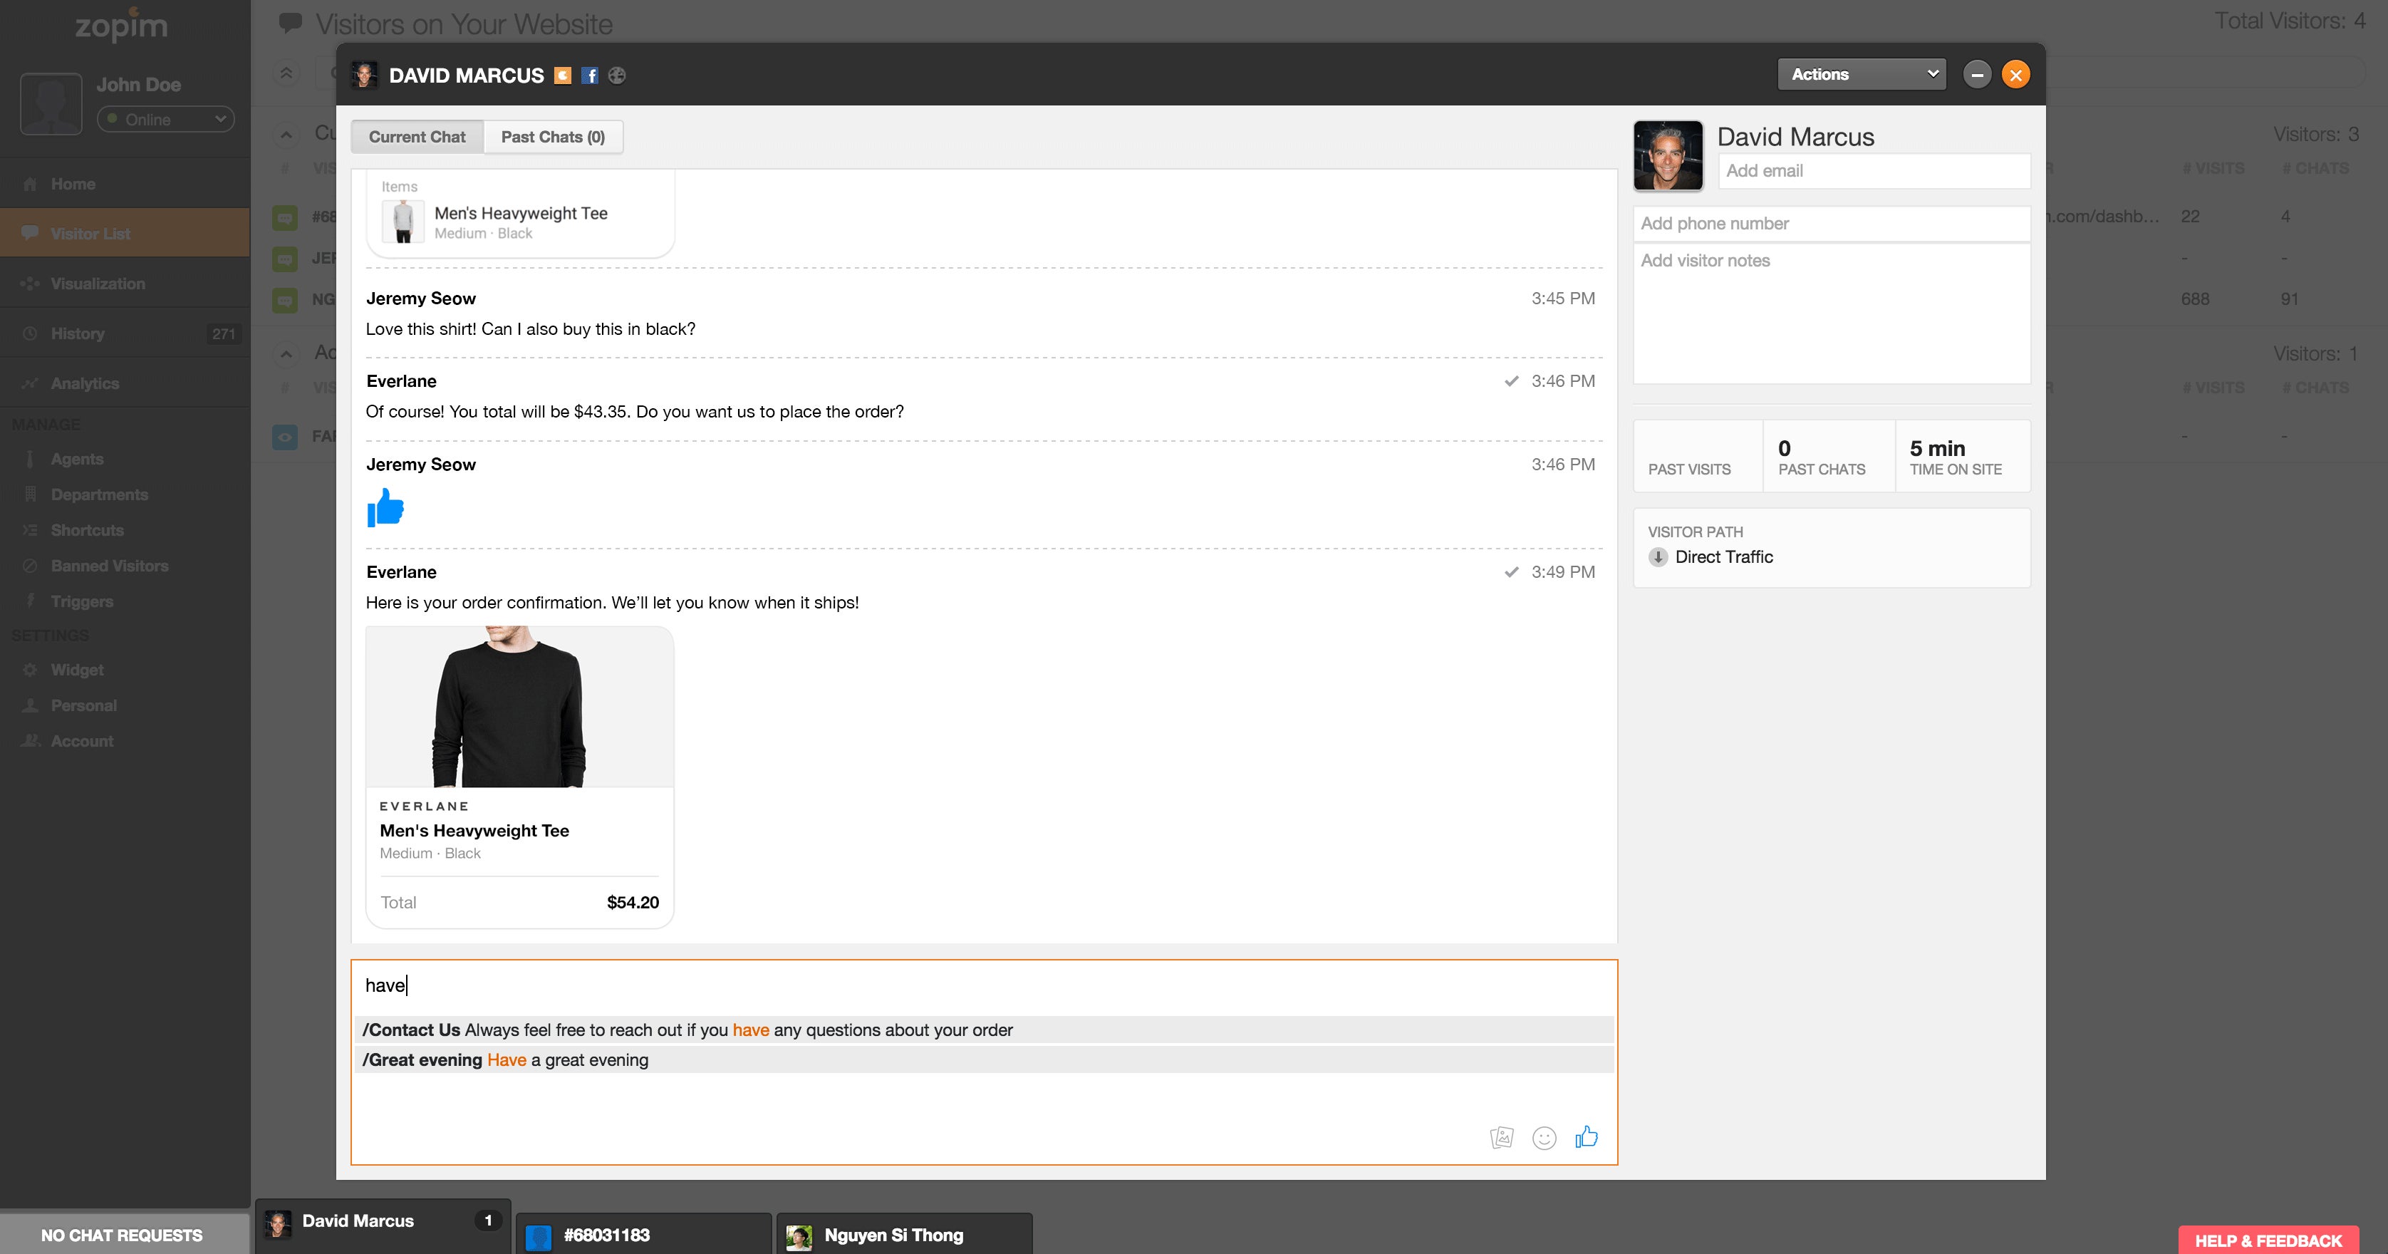Click the orange channel icon beside DAVID MARCUS

click(563, 75)
